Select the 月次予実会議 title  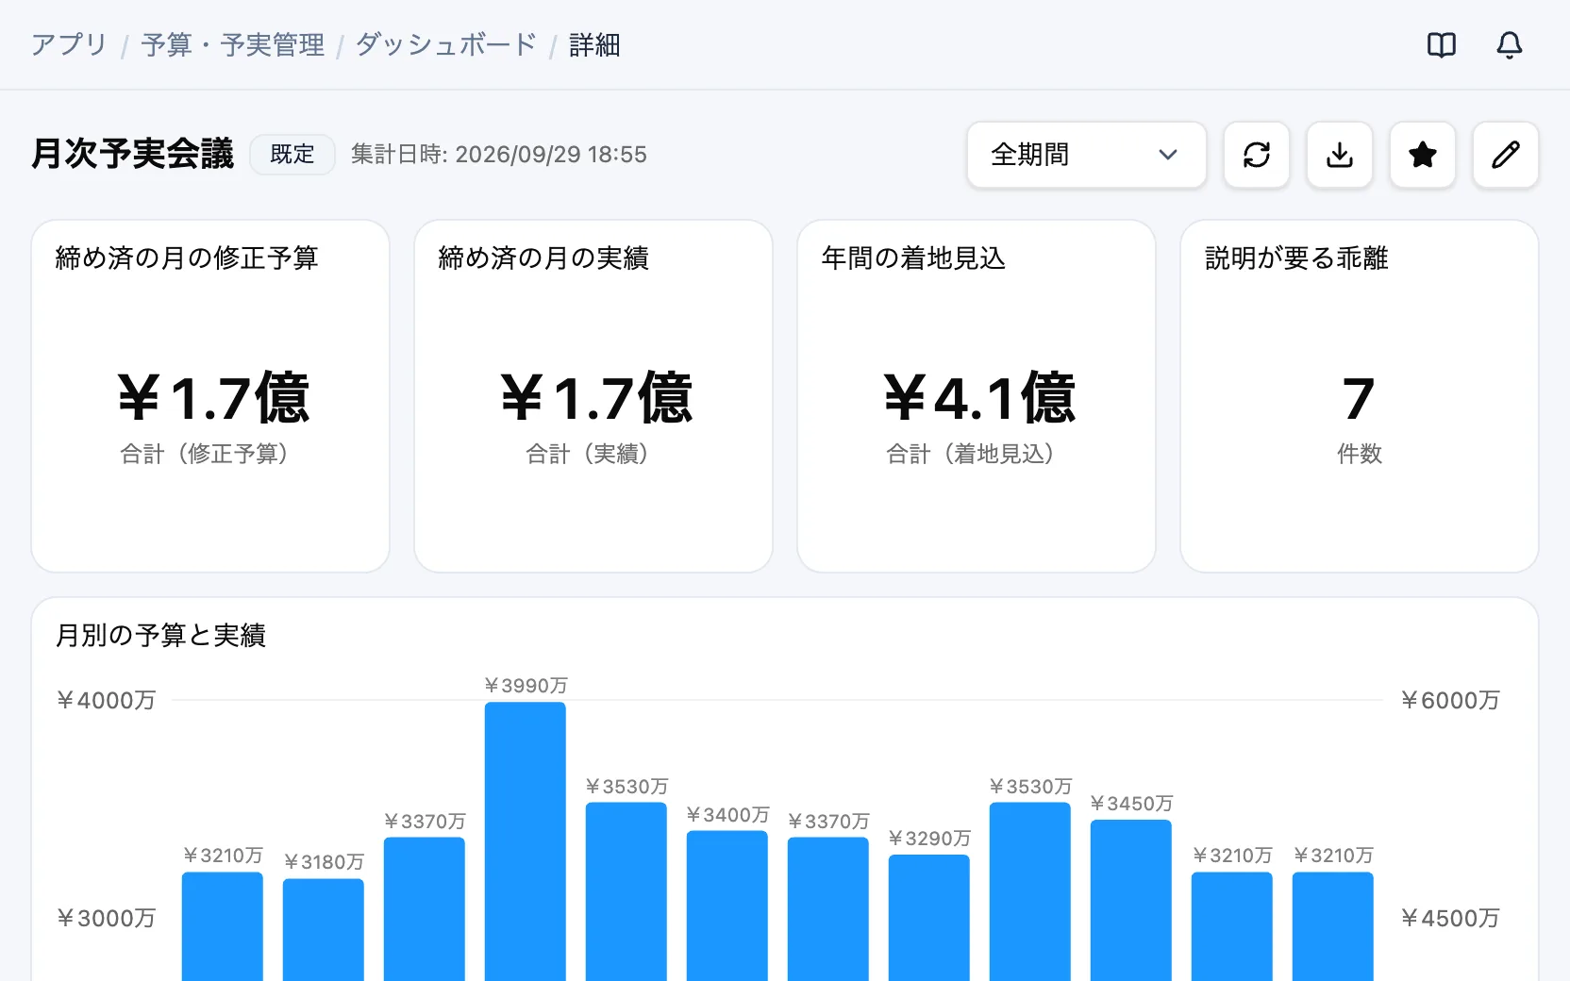click(133, 154)
